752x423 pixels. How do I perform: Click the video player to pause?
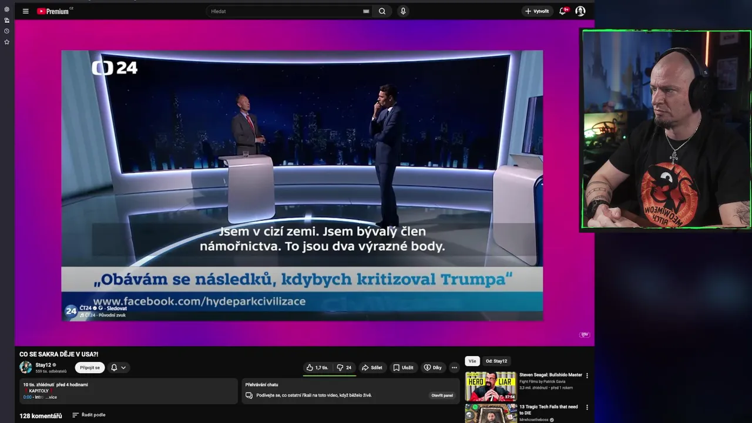point(304,183)
